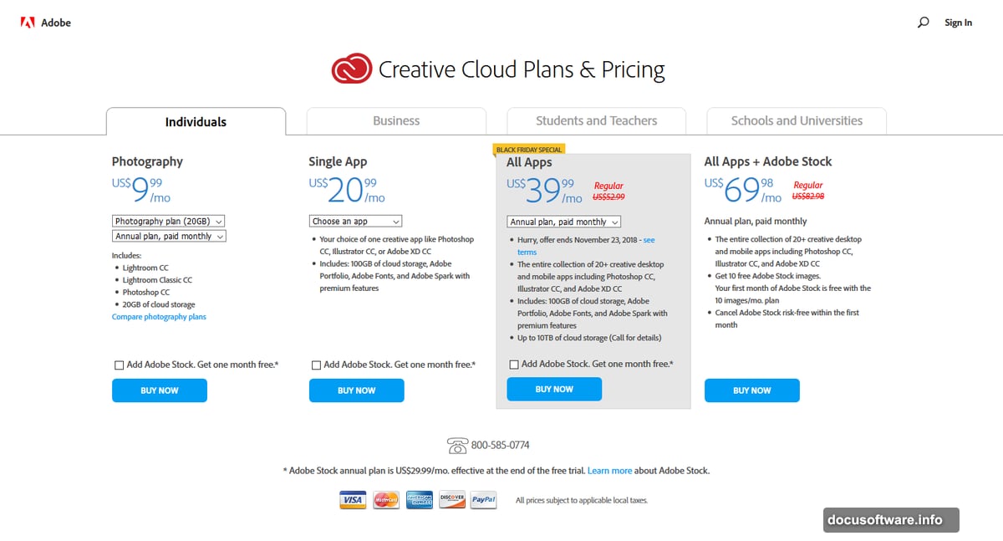The image size is (1003, 541).
Task: Click the PayPal payment icon
Action: pyautogui.click(x=484, y=500)
